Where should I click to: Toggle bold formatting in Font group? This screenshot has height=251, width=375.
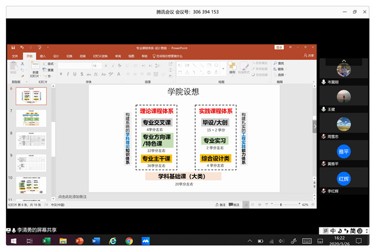pos(61,74)
